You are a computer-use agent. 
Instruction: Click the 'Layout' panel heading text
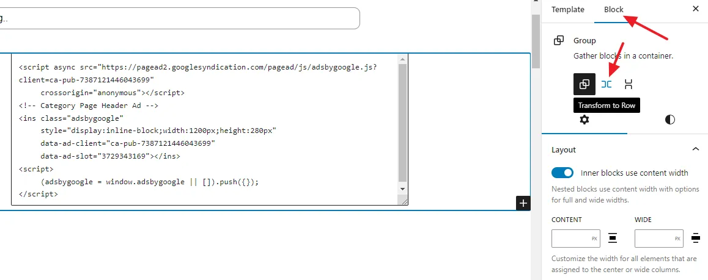click(x=564, y=150)
